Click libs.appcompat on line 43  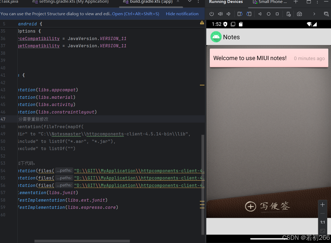tap(57, 90)
